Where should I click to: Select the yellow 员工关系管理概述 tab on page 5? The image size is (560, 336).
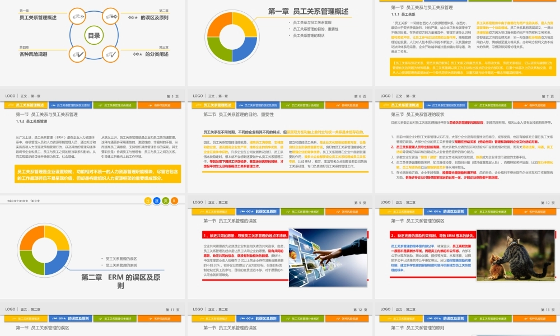(26, 105)
